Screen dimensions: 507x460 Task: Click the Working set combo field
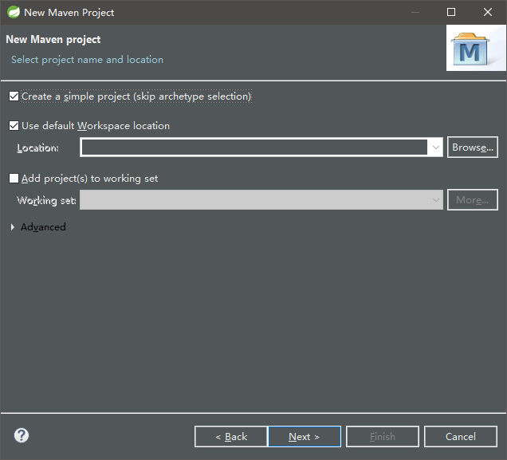click(261, 200)
